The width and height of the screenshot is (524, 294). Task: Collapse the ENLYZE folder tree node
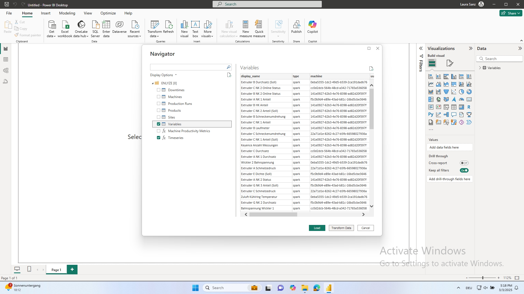153,83
